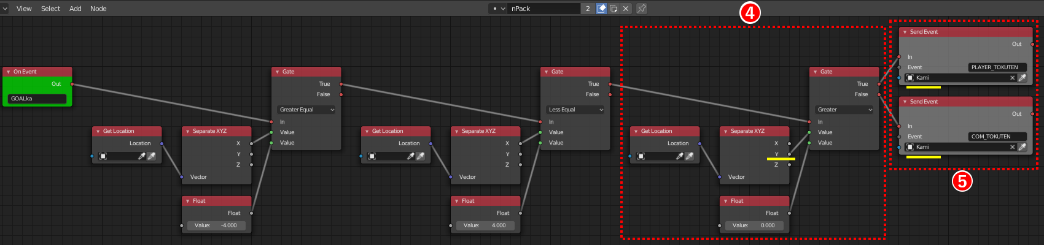This screenshot has width=1044, height=245.
Task: Click the boxed eyedropper in third Get Location
Action: click(690, 156)
